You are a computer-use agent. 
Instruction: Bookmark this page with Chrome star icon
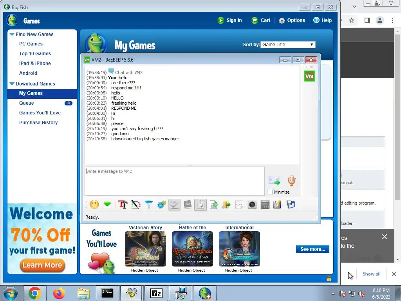[352, 20]
